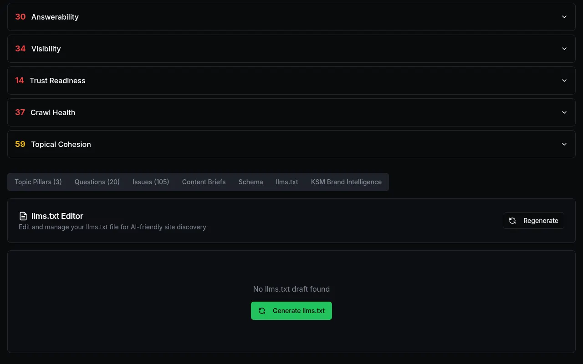Expand the Crawl Health chevron
The width and height of the screenshot is (583, 364).
[564, 112]
